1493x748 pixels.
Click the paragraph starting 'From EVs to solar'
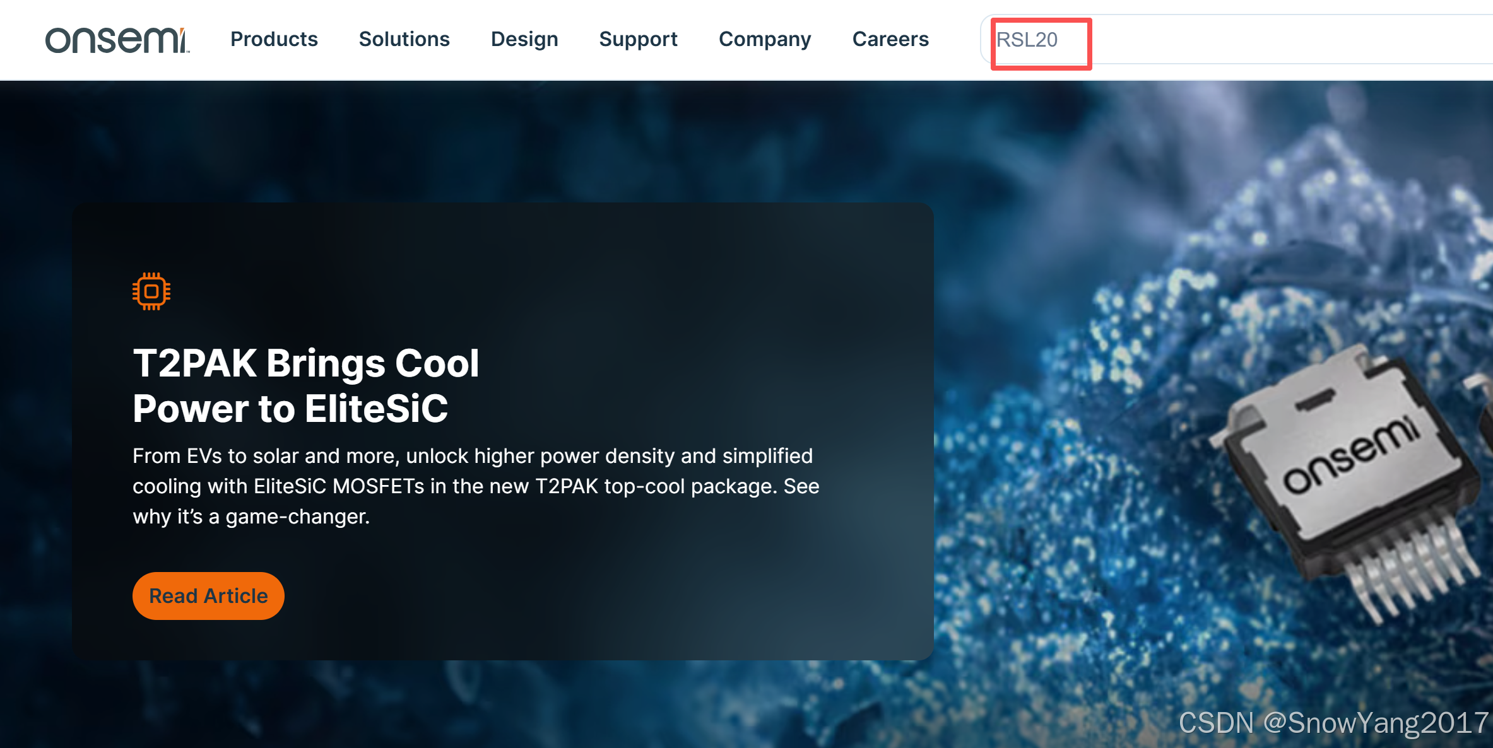(476, 486)
